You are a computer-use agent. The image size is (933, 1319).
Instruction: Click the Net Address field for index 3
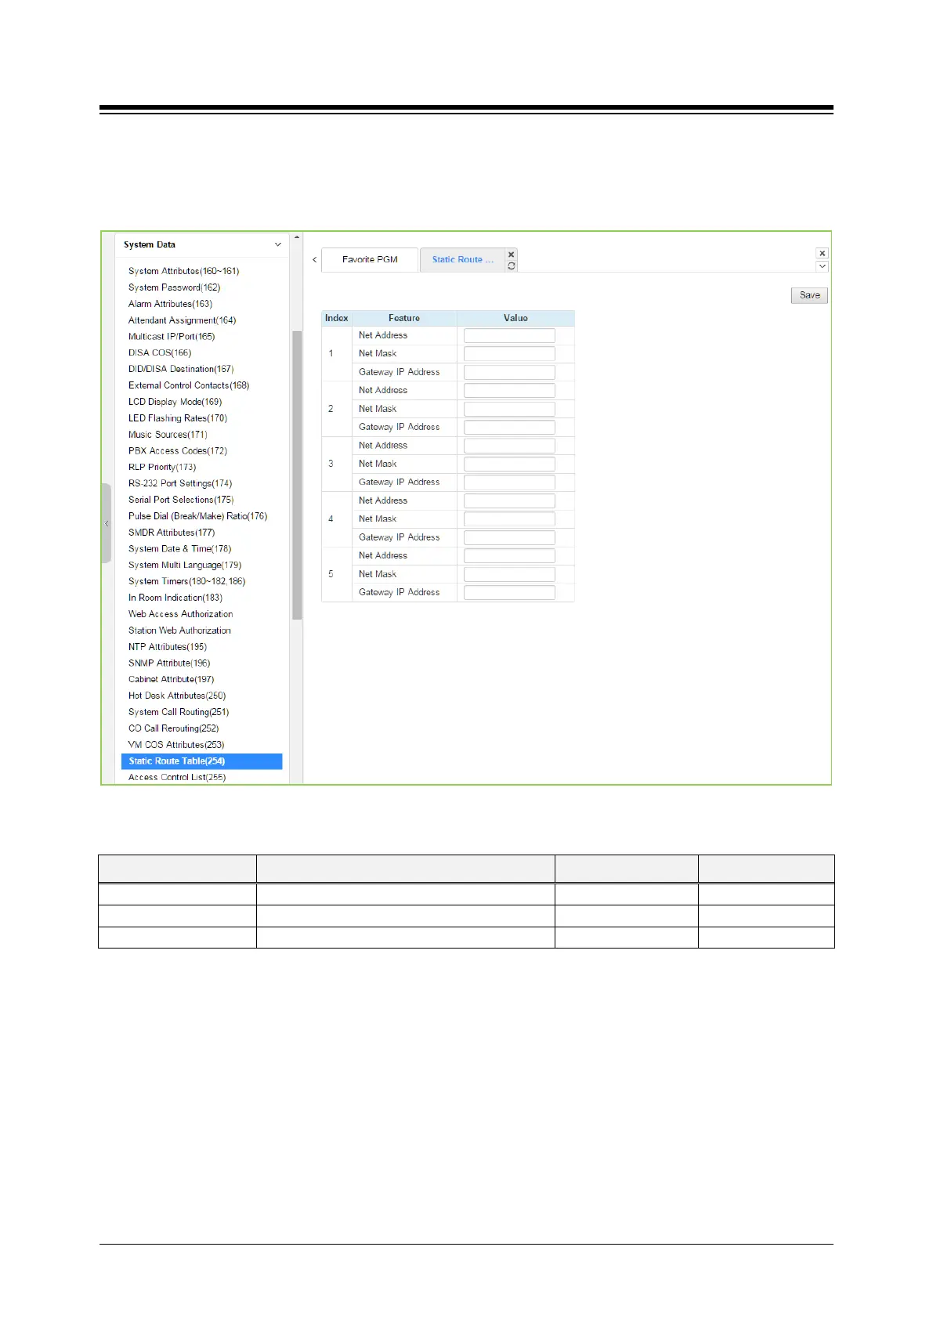pyautogui.click(x=509, y=446)
